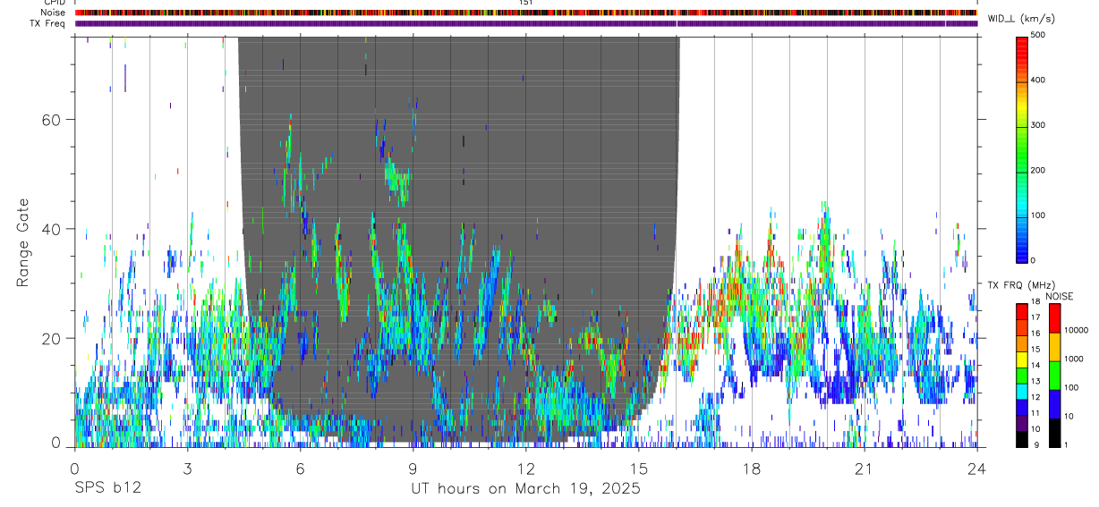Screen dimensions: 1099x507
Task: Click the '12' tick on UT hours axis
Action: pyautogui.click(x=525, y=469)
